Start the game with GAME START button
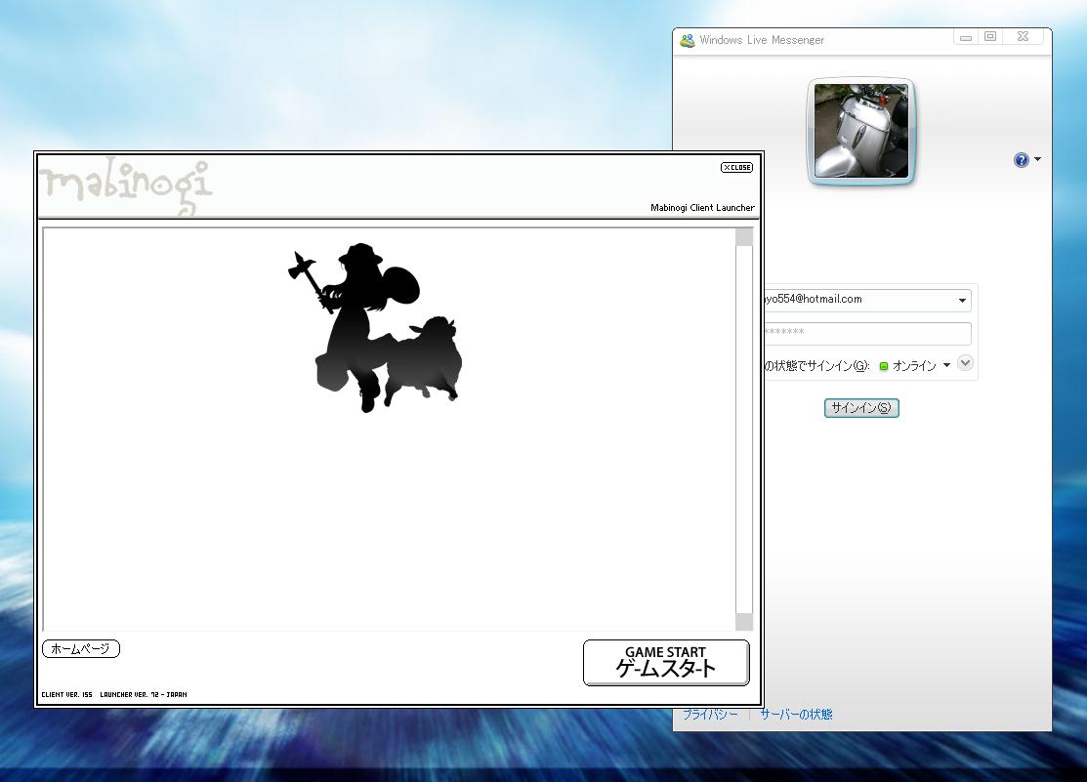The image size is (1087, 782). (666, 662)
